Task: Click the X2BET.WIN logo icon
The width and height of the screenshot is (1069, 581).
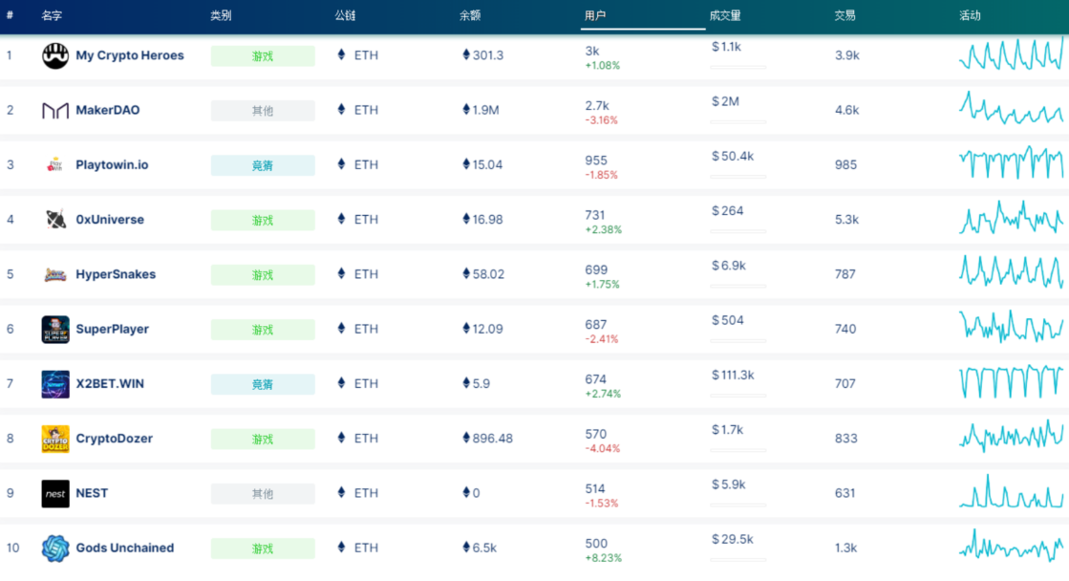Action: pyautogui.click(x=55, y=384)
